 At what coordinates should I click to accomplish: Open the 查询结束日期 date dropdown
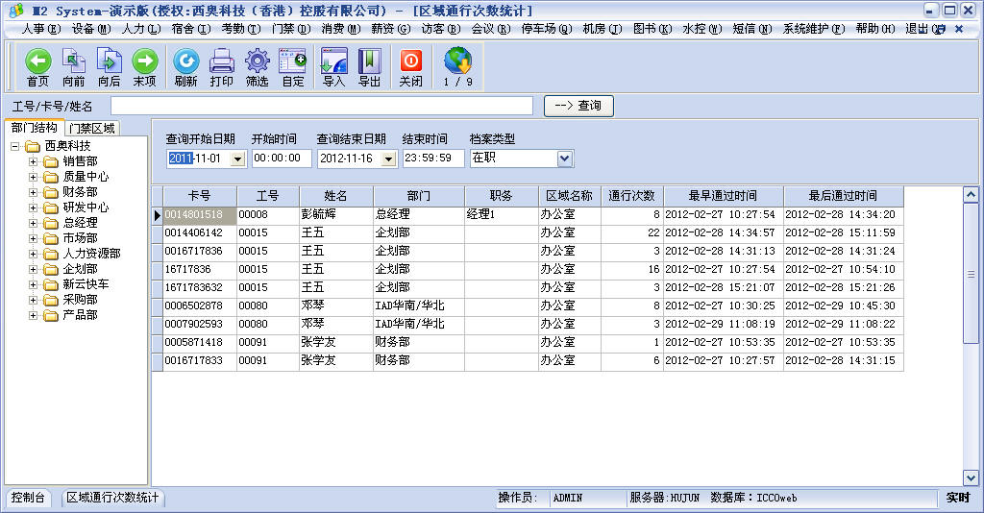click(x=389, y=159)
